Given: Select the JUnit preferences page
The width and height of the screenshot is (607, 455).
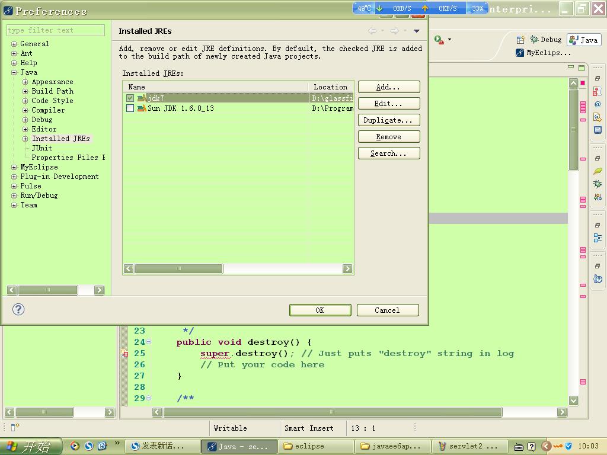Looking at the screenshot, I should click(x=42, y=148).
